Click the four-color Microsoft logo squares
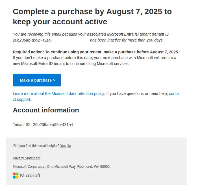 (x=16, y=175)
